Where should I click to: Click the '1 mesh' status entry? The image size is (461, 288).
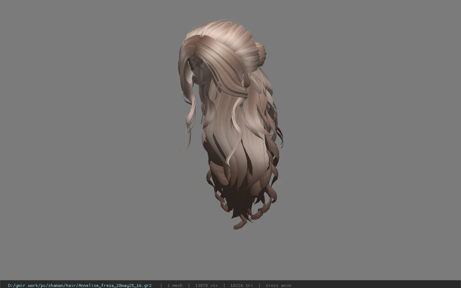(x=175, y=285)
